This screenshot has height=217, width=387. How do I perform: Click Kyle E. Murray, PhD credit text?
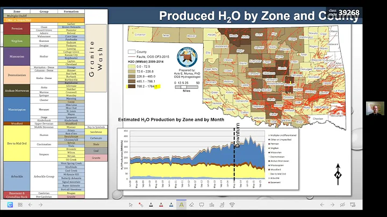pyautogui.click(x=187, y=74)
